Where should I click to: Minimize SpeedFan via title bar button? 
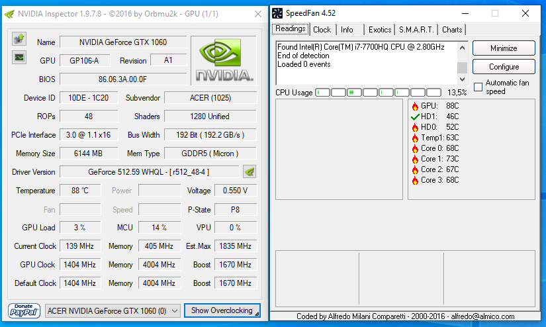click(x=465, y=13)
